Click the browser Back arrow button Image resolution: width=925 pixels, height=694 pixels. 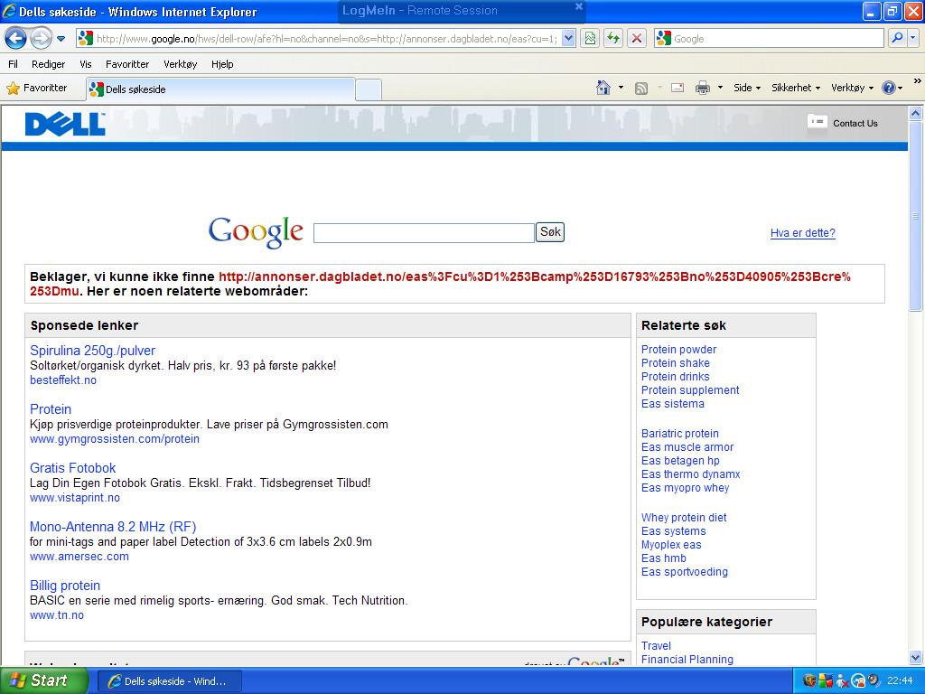[15, 39]
